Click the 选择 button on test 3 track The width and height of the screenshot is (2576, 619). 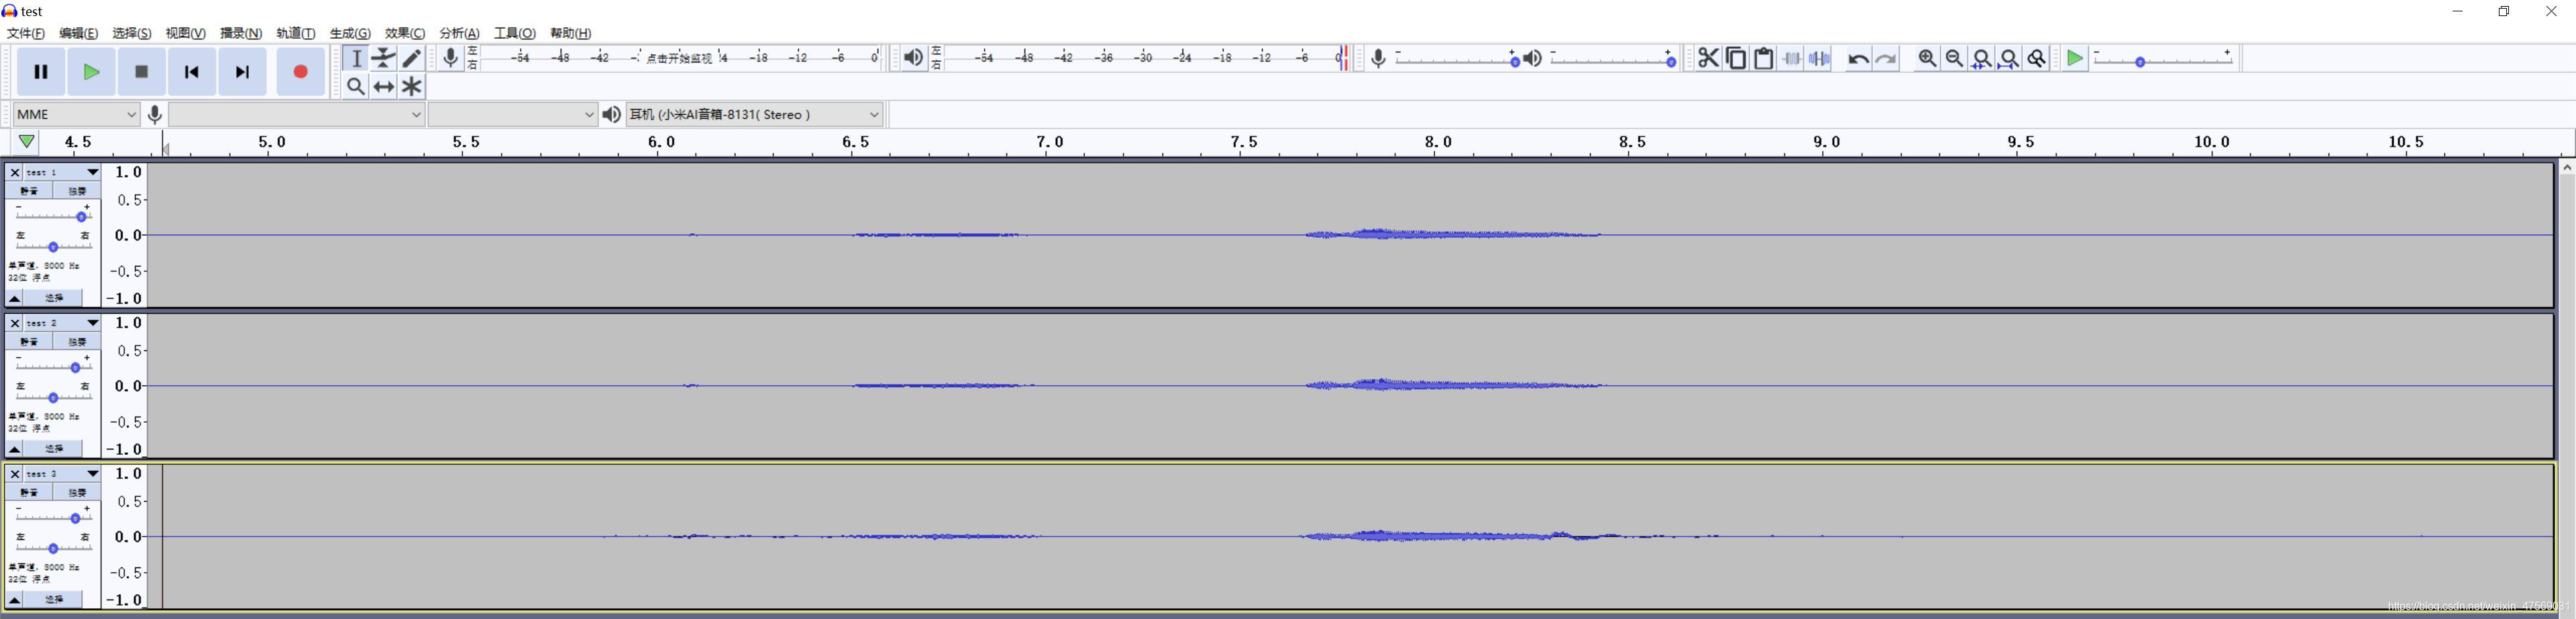(54, 599)
